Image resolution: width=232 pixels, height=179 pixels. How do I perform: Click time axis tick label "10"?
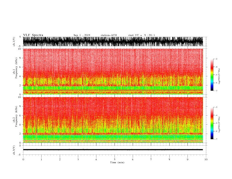(206, 159)
